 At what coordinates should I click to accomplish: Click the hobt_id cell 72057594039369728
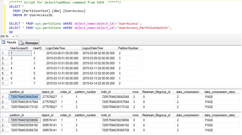tap(115, 130)
